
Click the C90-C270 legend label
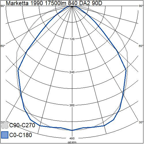[x=22, y=125]
